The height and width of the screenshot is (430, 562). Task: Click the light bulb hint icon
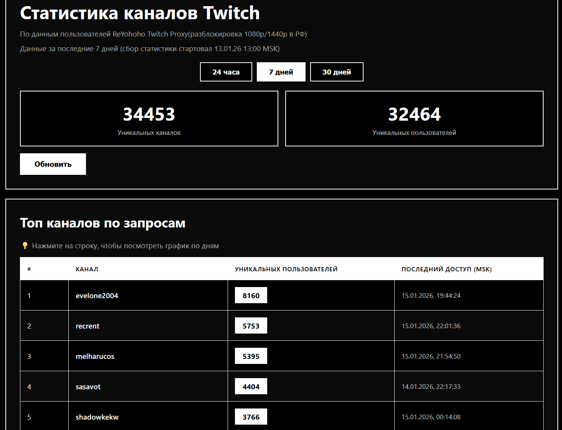coord(25,246)
